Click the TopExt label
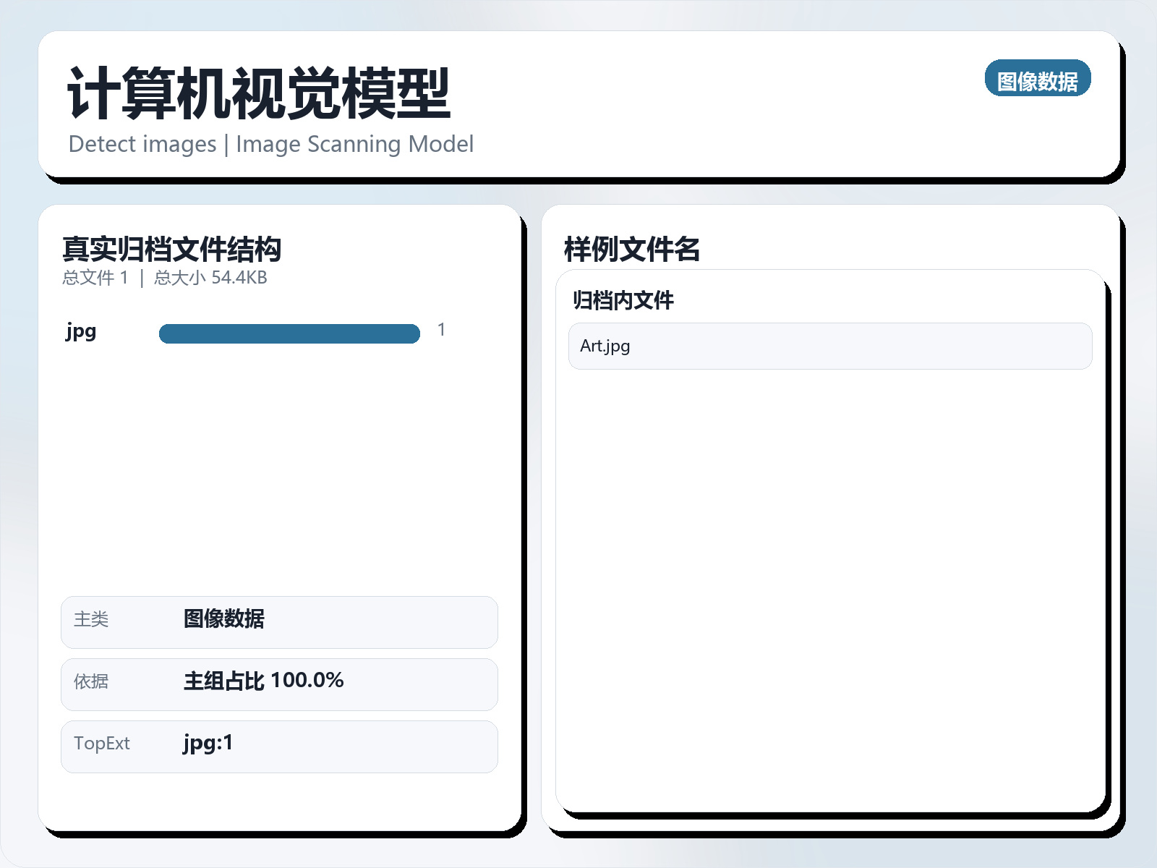The height and width of the screenshot is (868, 1157). click(x=102, y=744)
